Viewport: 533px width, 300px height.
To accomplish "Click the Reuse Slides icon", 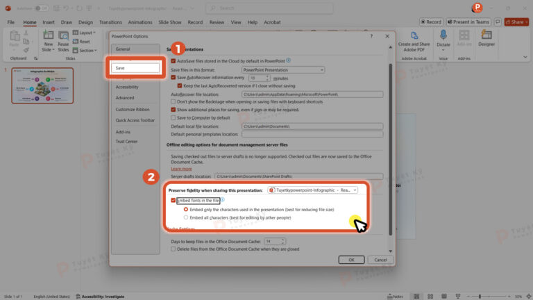I will pos(63,35).
